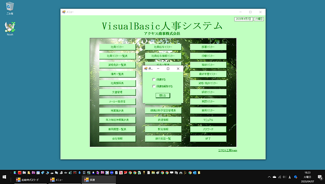
Task: Open 健康診断予定日管理表 in the menu window
Action: [x=163, y=110]
